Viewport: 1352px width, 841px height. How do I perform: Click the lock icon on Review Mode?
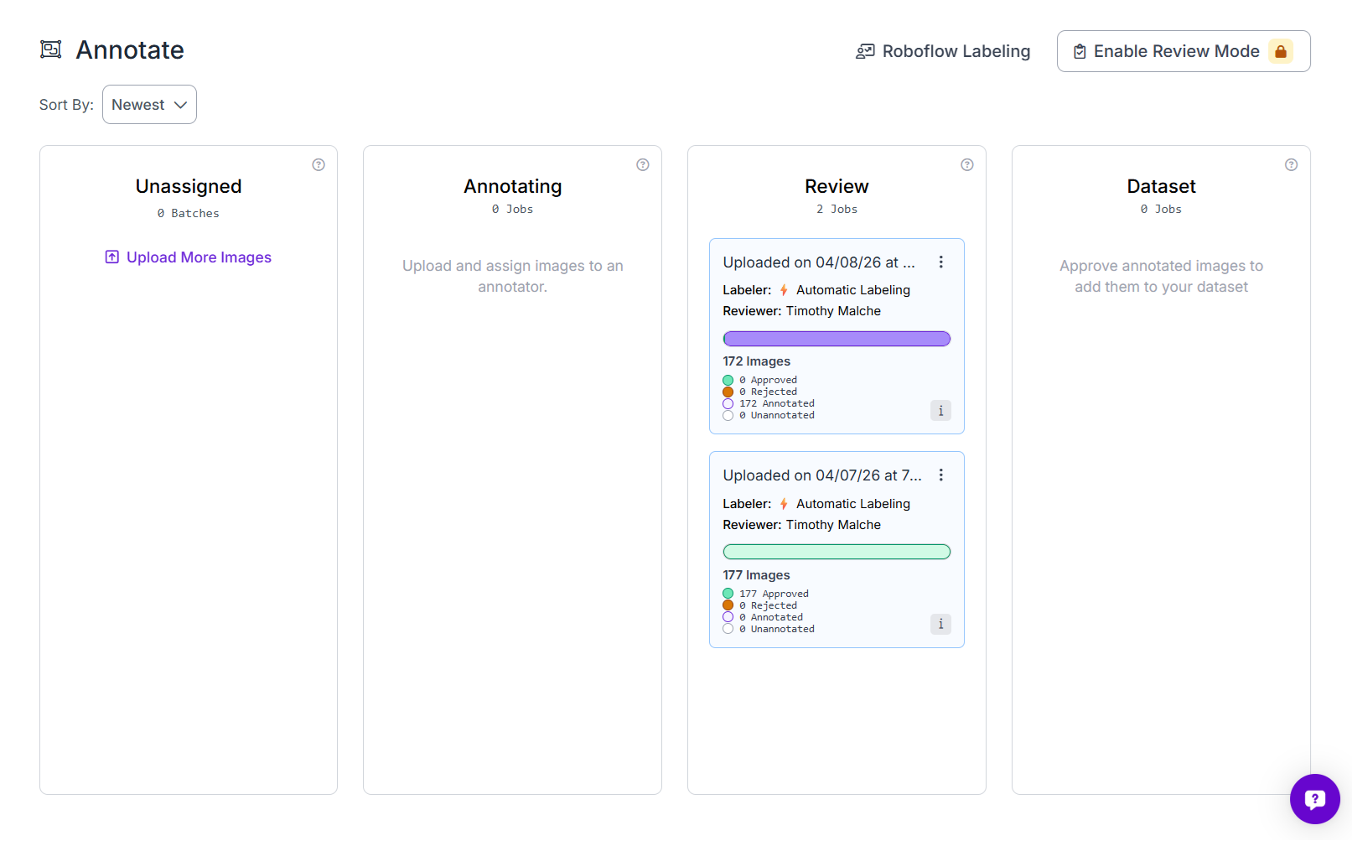1281,51
